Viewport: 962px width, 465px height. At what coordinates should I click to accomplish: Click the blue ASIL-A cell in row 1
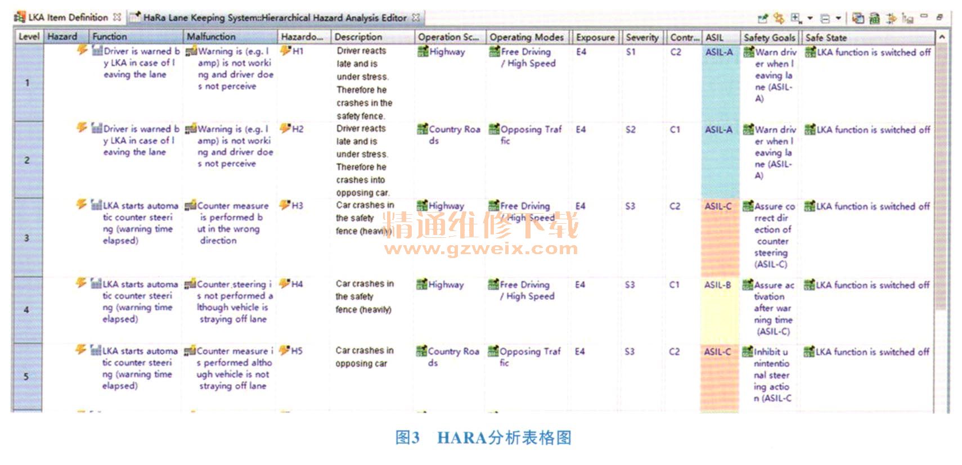720,83
